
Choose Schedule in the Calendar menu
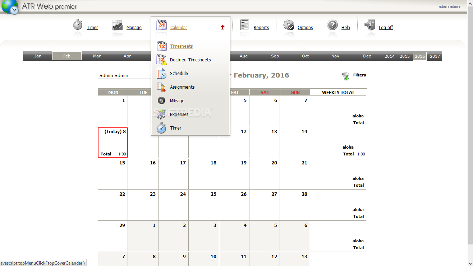click(x=179, y=74)
